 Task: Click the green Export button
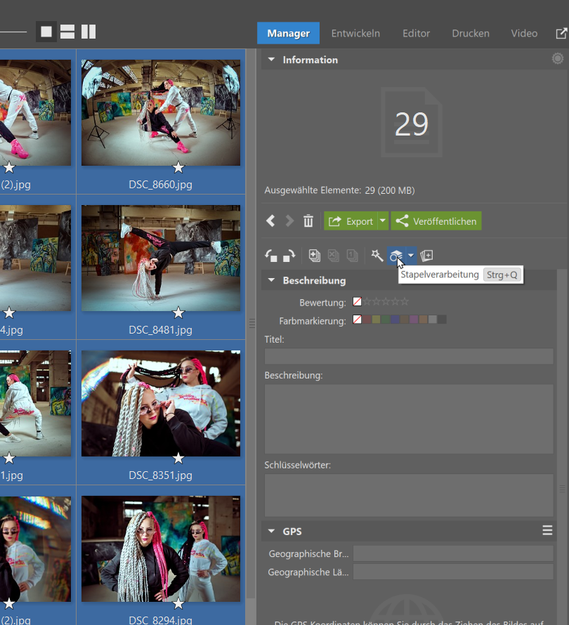[x=351, y=221]
